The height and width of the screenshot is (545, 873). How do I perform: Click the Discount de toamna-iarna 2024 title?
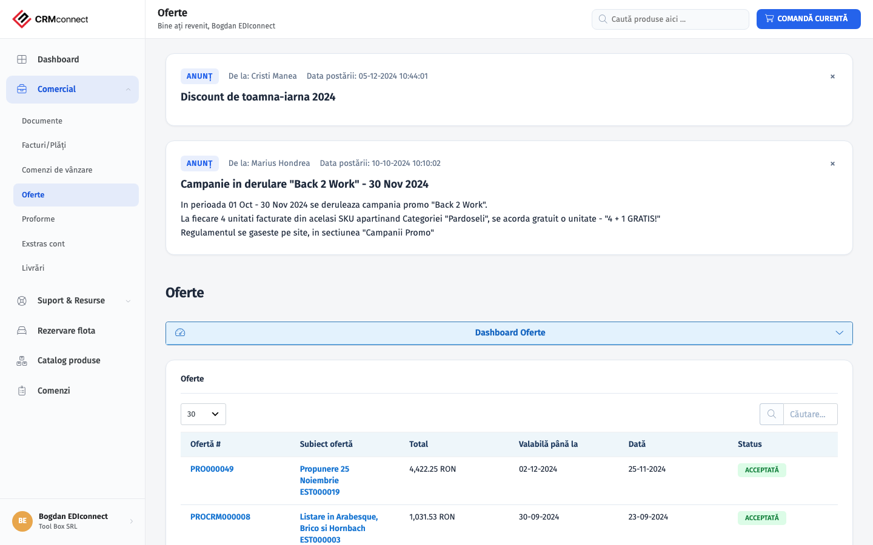tap(258, 97)
